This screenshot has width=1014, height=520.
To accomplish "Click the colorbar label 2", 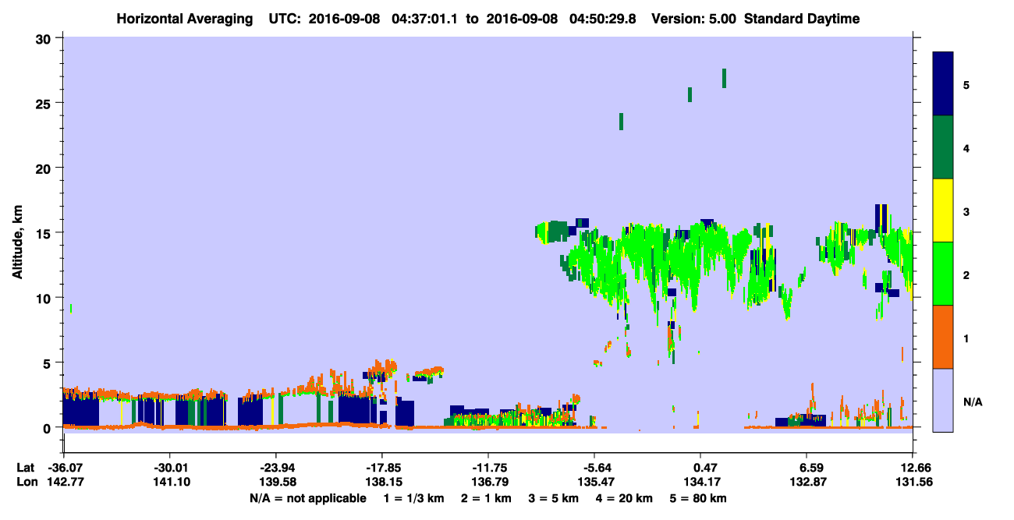I will pyautogui.click(x=966, y=274).
